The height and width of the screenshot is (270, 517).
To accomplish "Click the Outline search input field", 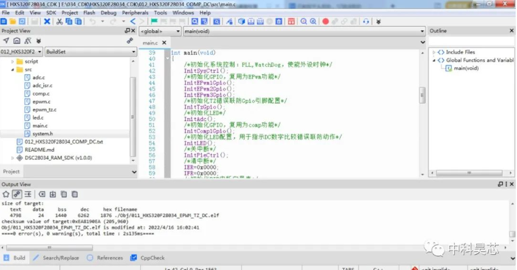I will (x=471, y=41).
